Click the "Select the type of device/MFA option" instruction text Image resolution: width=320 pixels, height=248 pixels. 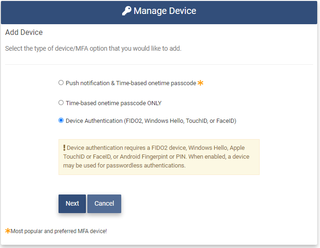click(93, 48)
